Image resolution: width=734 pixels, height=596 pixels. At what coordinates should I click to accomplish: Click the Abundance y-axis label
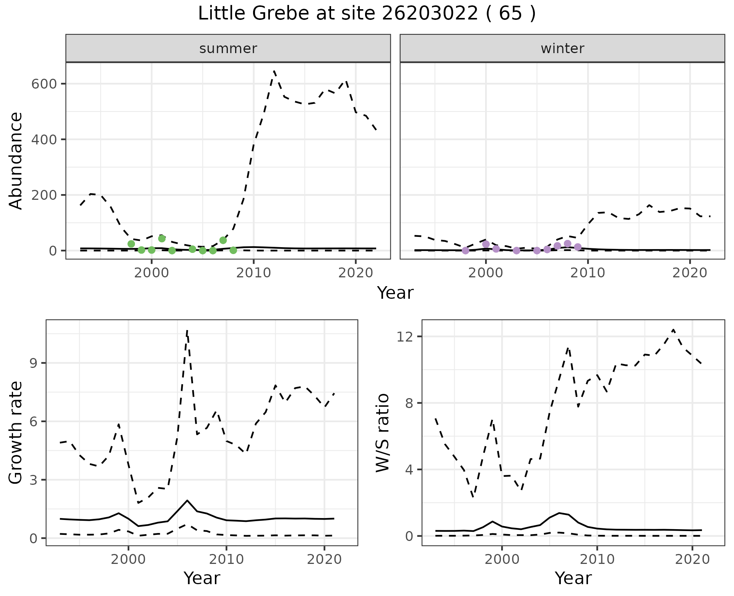(16, 160)
